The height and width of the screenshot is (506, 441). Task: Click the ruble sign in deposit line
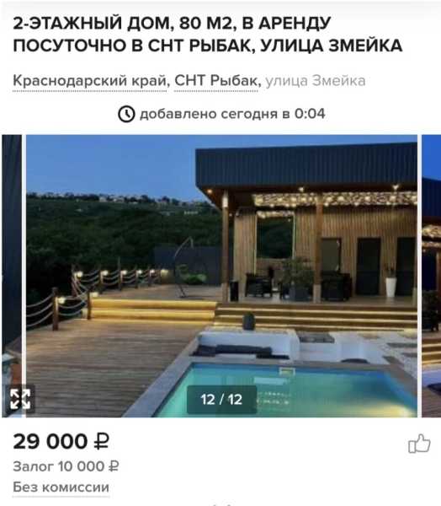(114, 466)
